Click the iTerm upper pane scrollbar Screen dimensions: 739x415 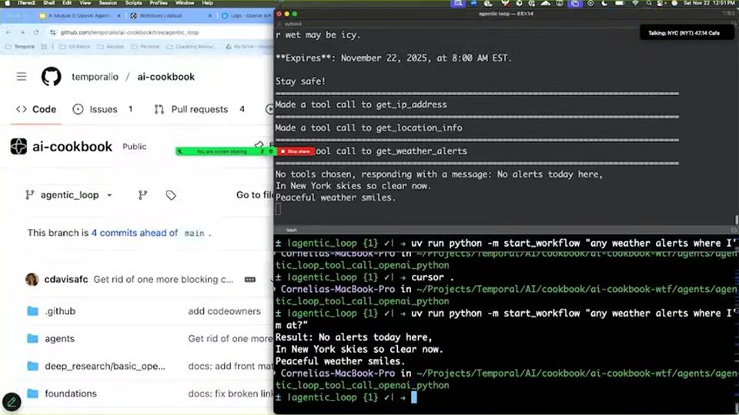click(736, 219)
